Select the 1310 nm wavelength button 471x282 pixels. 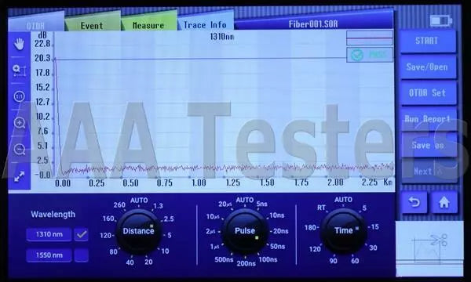point(49,234)
